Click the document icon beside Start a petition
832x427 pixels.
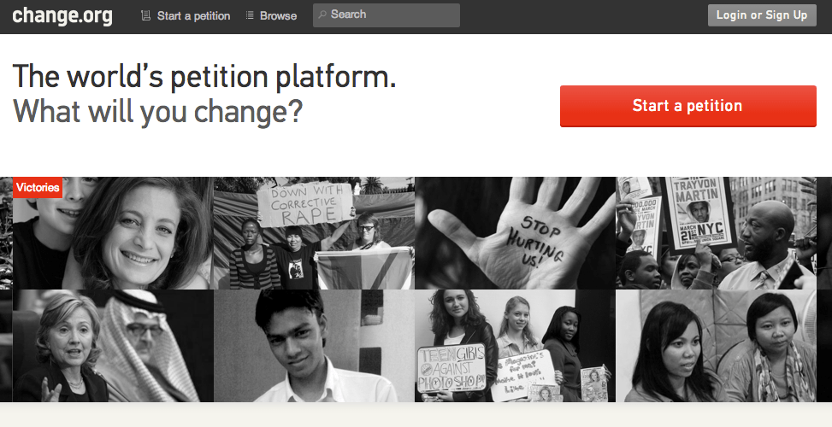point(146,15)
